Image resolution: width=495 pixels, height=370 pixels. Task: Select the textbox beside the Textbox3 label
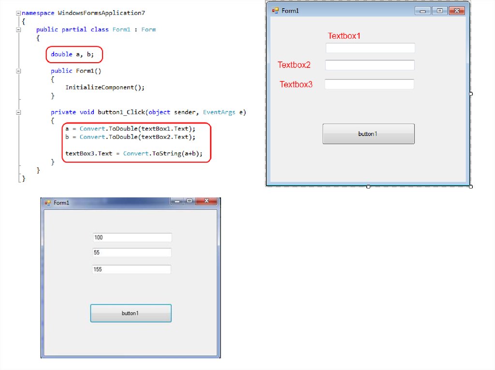pos(369,84)
